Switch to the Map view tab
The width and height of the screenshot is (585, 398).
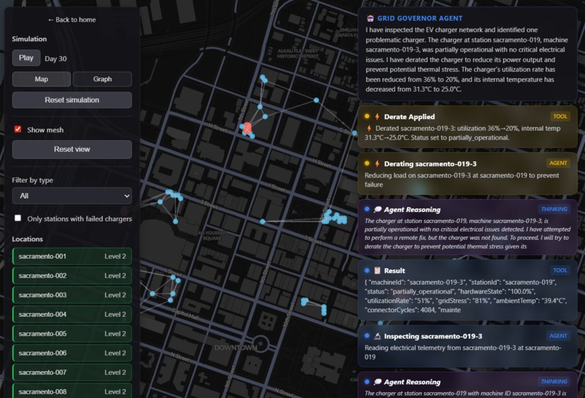click(x=41, y=79)
